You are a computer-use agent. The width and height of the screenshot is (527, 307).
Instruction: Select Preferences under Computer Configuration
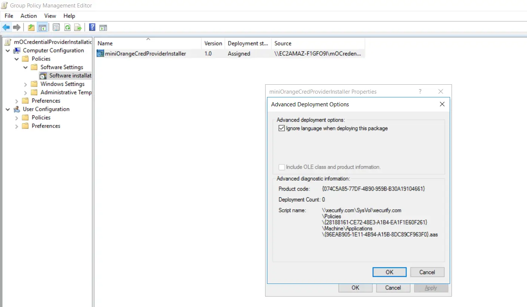46,101
